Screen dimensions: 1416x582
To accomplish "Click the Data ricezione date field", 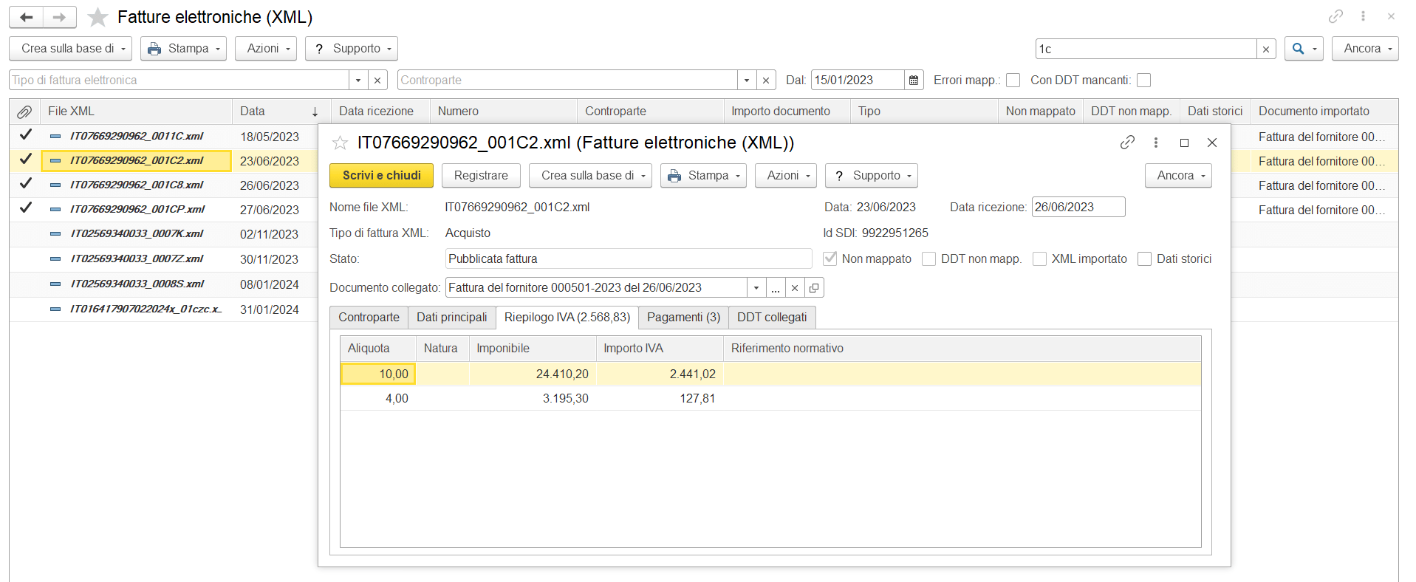I will click(1078, 208).
